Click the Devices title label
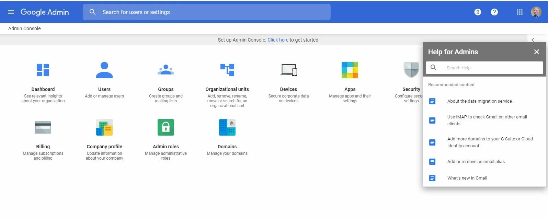 pyautogui.click(x=289, y=89)
